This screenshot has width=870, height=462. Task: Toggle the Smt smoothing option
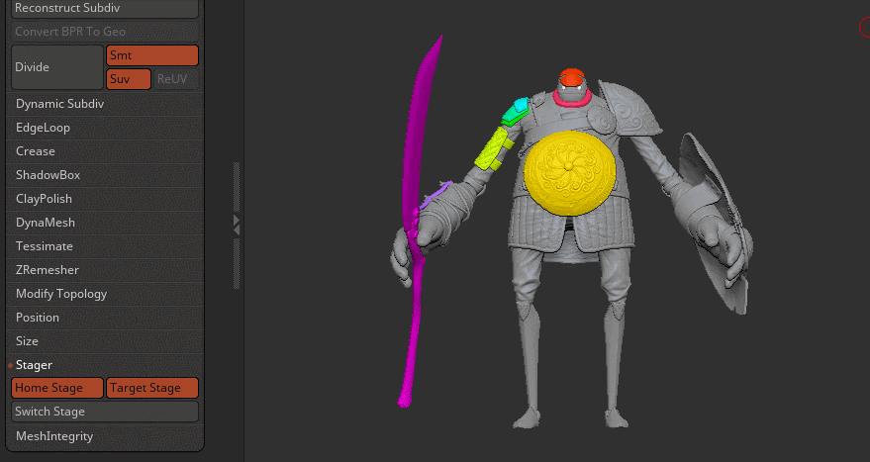[x=152, y=55]
